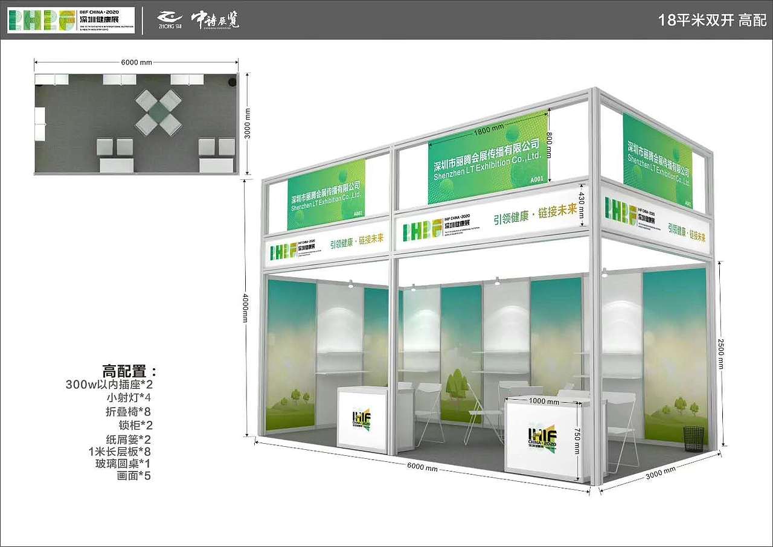The image size is (773, 547).
Task: Click the IHIF logo on the left counter
Action: point(361,418)
